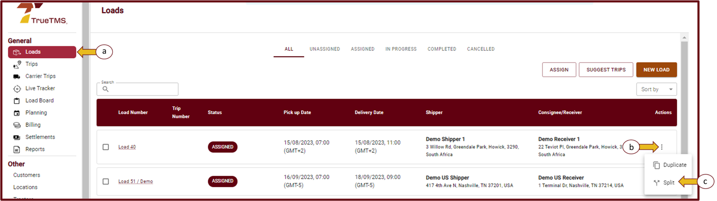Click the Suggest Trips button
Viewport: 717px width, 201px height.
[x=606, y=70]
